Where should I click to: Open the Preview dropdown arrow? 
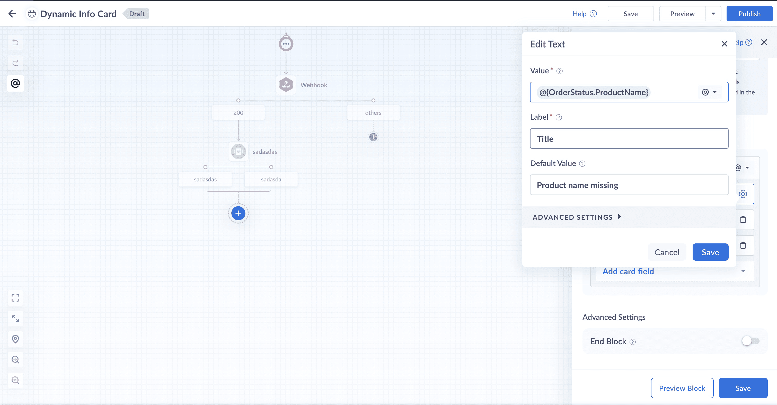click(x=713, y=14)
